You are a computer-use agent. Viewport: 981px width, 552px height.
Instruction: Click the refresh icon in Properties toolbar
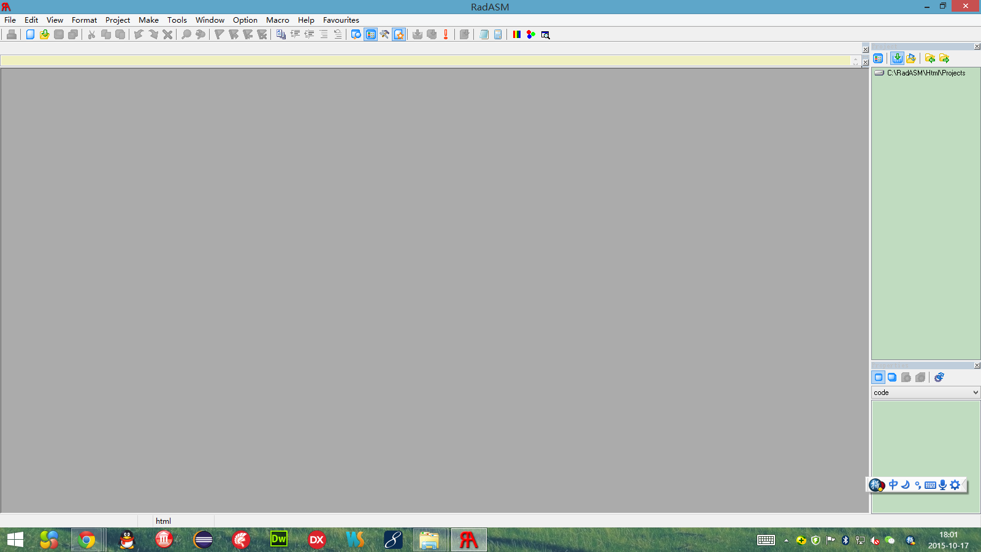(939, 377)
